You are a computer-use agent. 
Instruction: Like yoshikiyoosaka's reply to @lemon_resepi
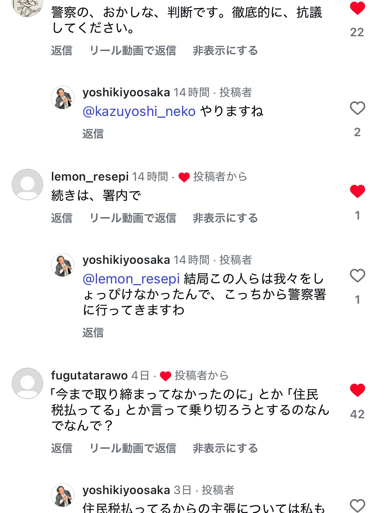pos(357,276)
